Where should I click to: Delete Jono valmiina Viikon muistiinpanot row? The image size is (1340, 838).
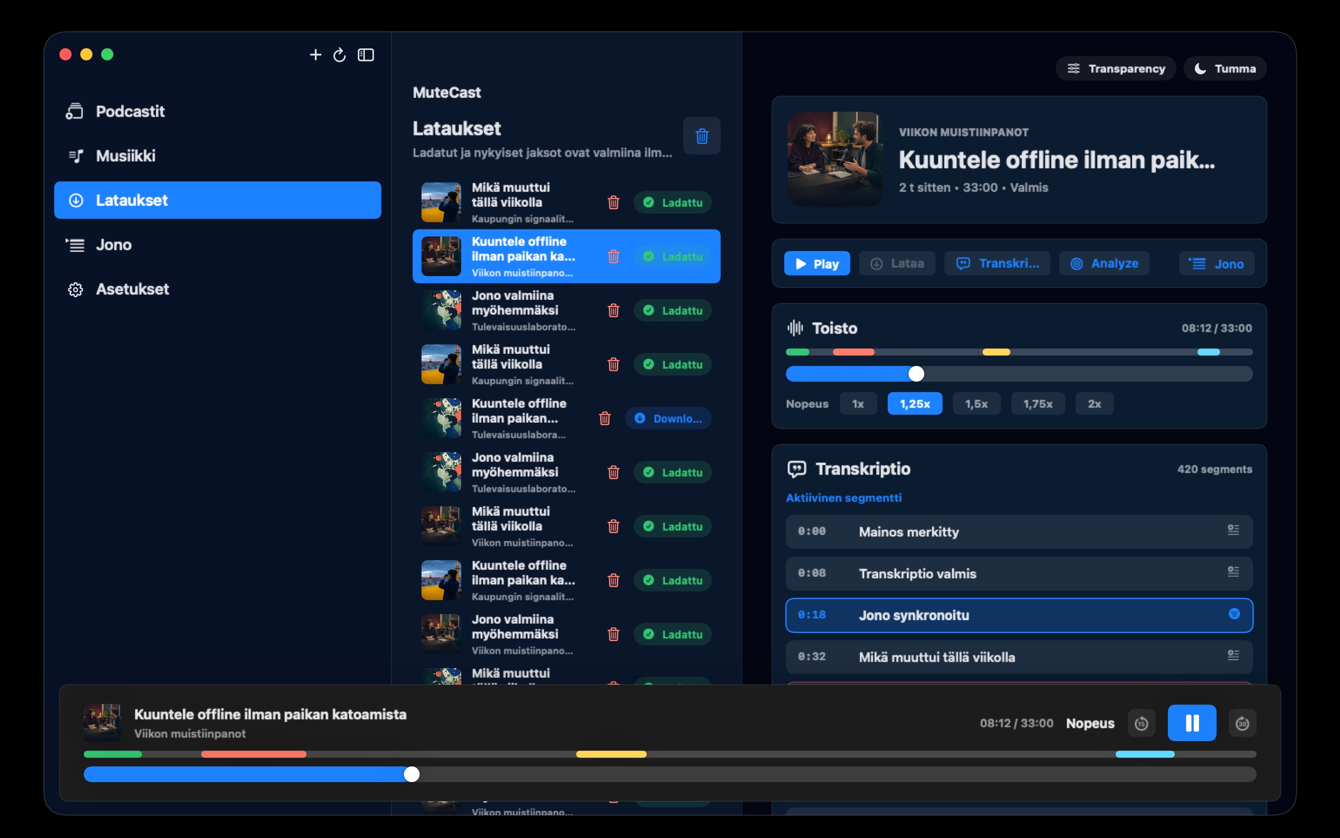(614, 634)
